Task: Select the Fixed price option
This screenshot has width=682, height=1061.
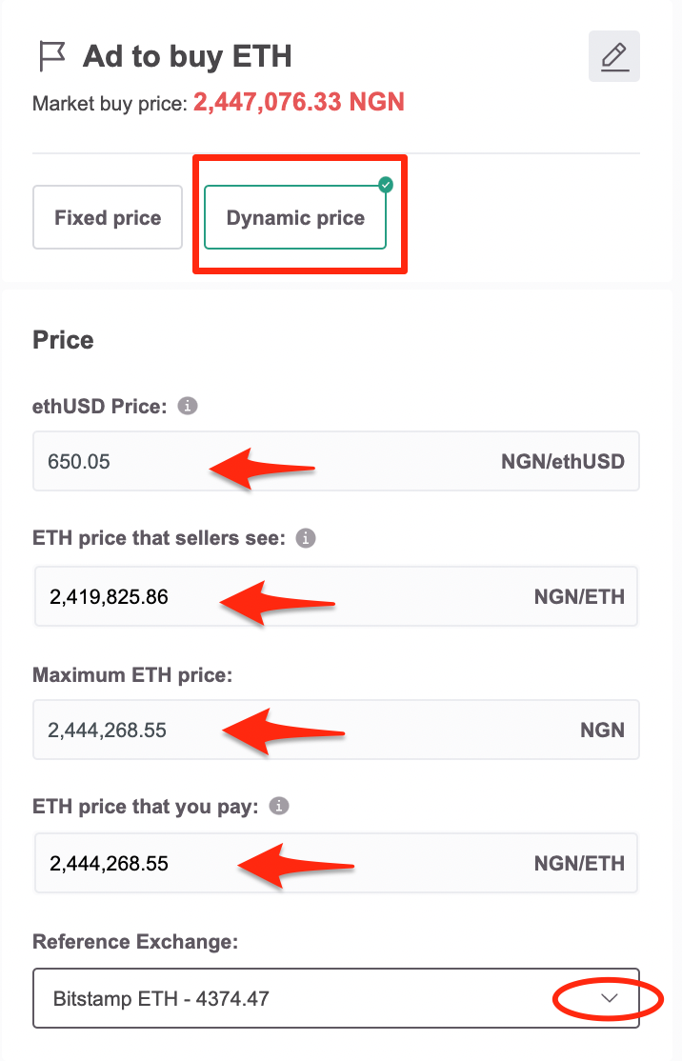Action: point(108,217)
